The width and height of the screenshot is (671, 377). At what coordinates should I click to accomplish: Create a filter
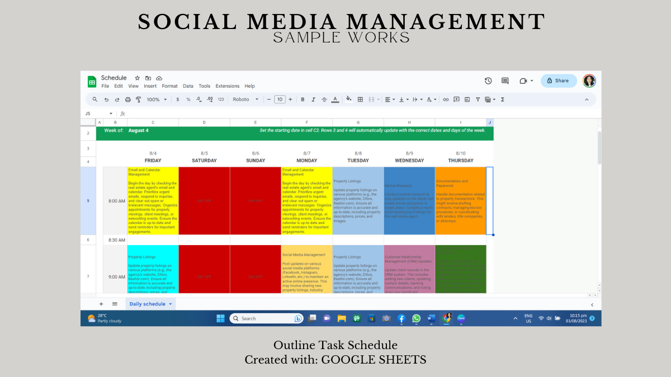(478, 99)
